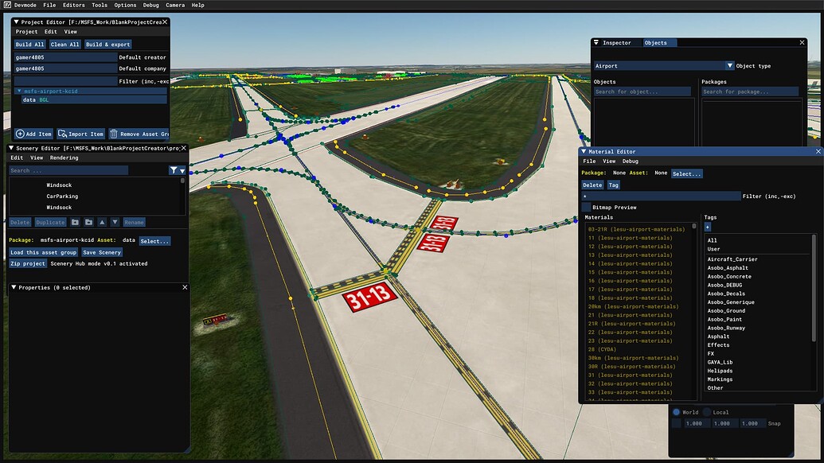
Task: Open the Debug menu in Material Editor
Action: coord(629,161)
